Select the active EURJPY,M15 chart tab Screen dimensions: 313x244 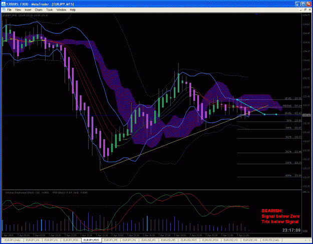(91, 240)
